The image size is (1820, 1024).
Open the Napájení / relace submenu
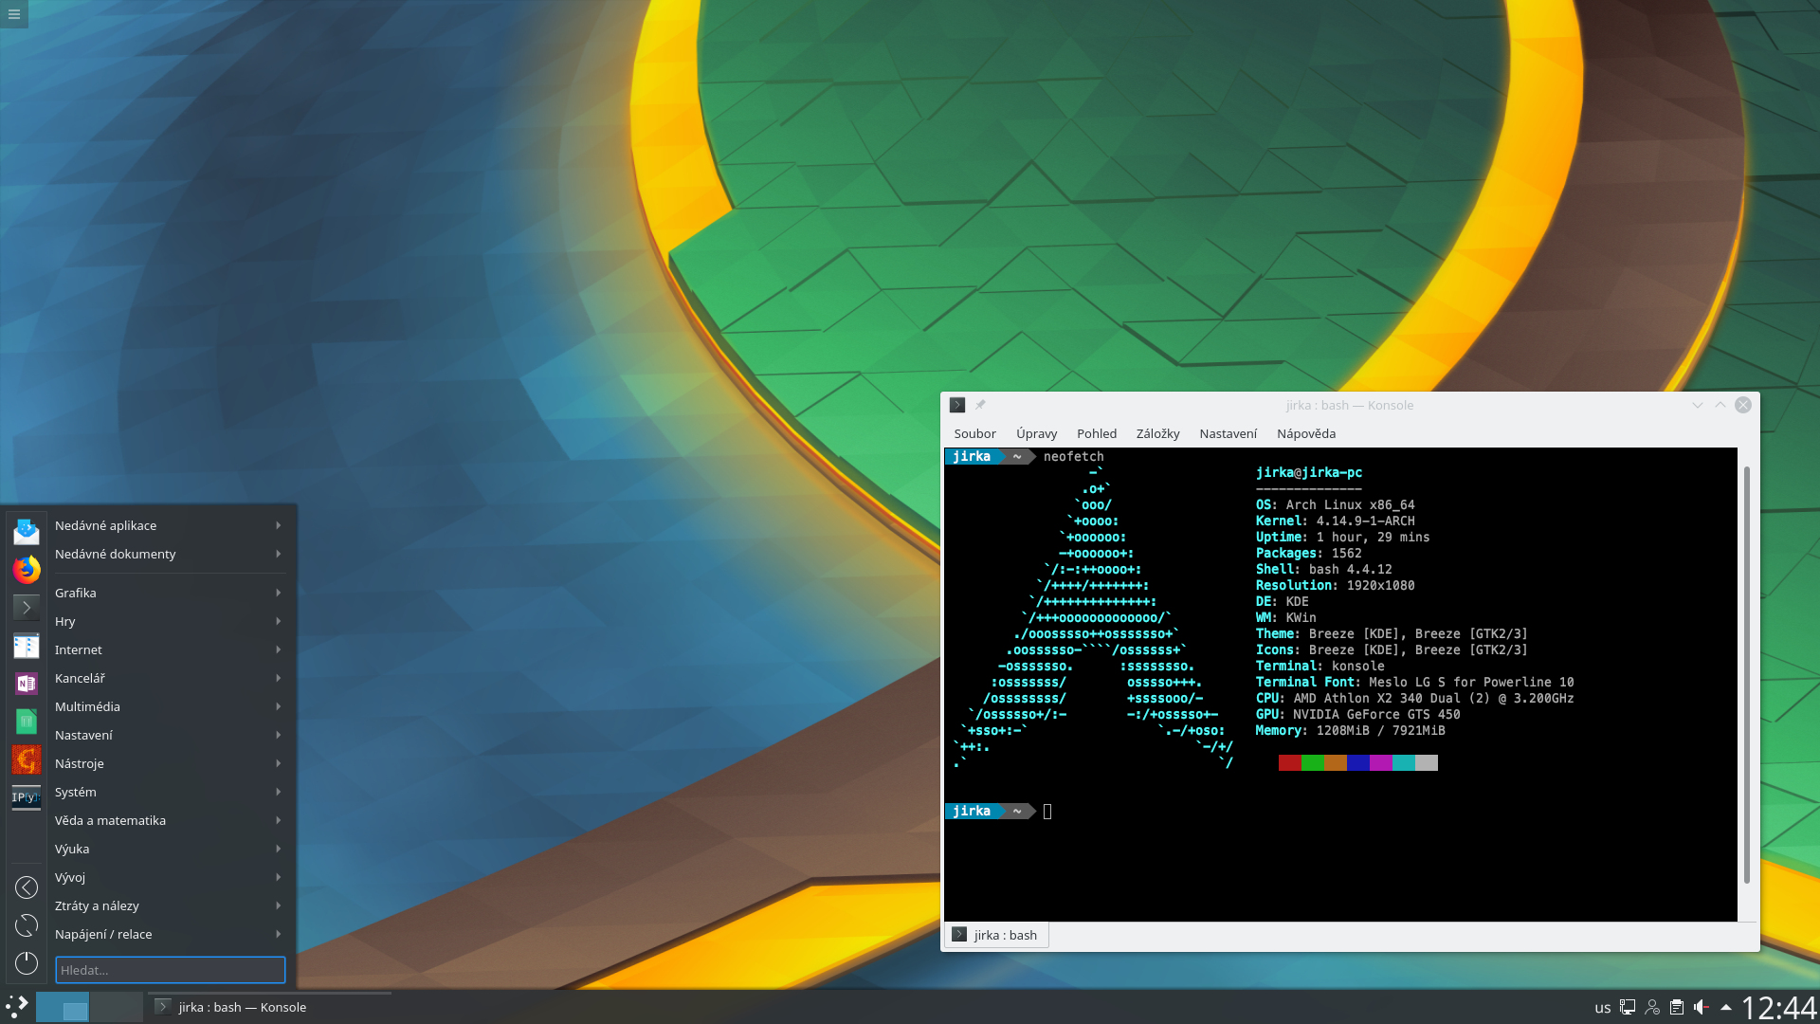pos(170,934)
